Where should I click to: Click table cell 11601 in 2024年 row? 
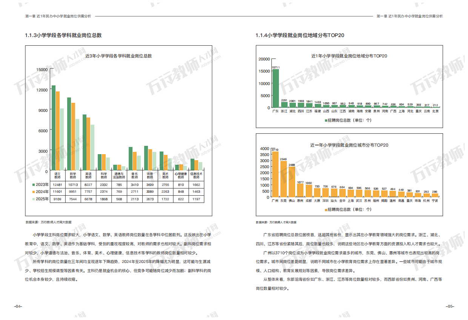click(x=57, y=192)
